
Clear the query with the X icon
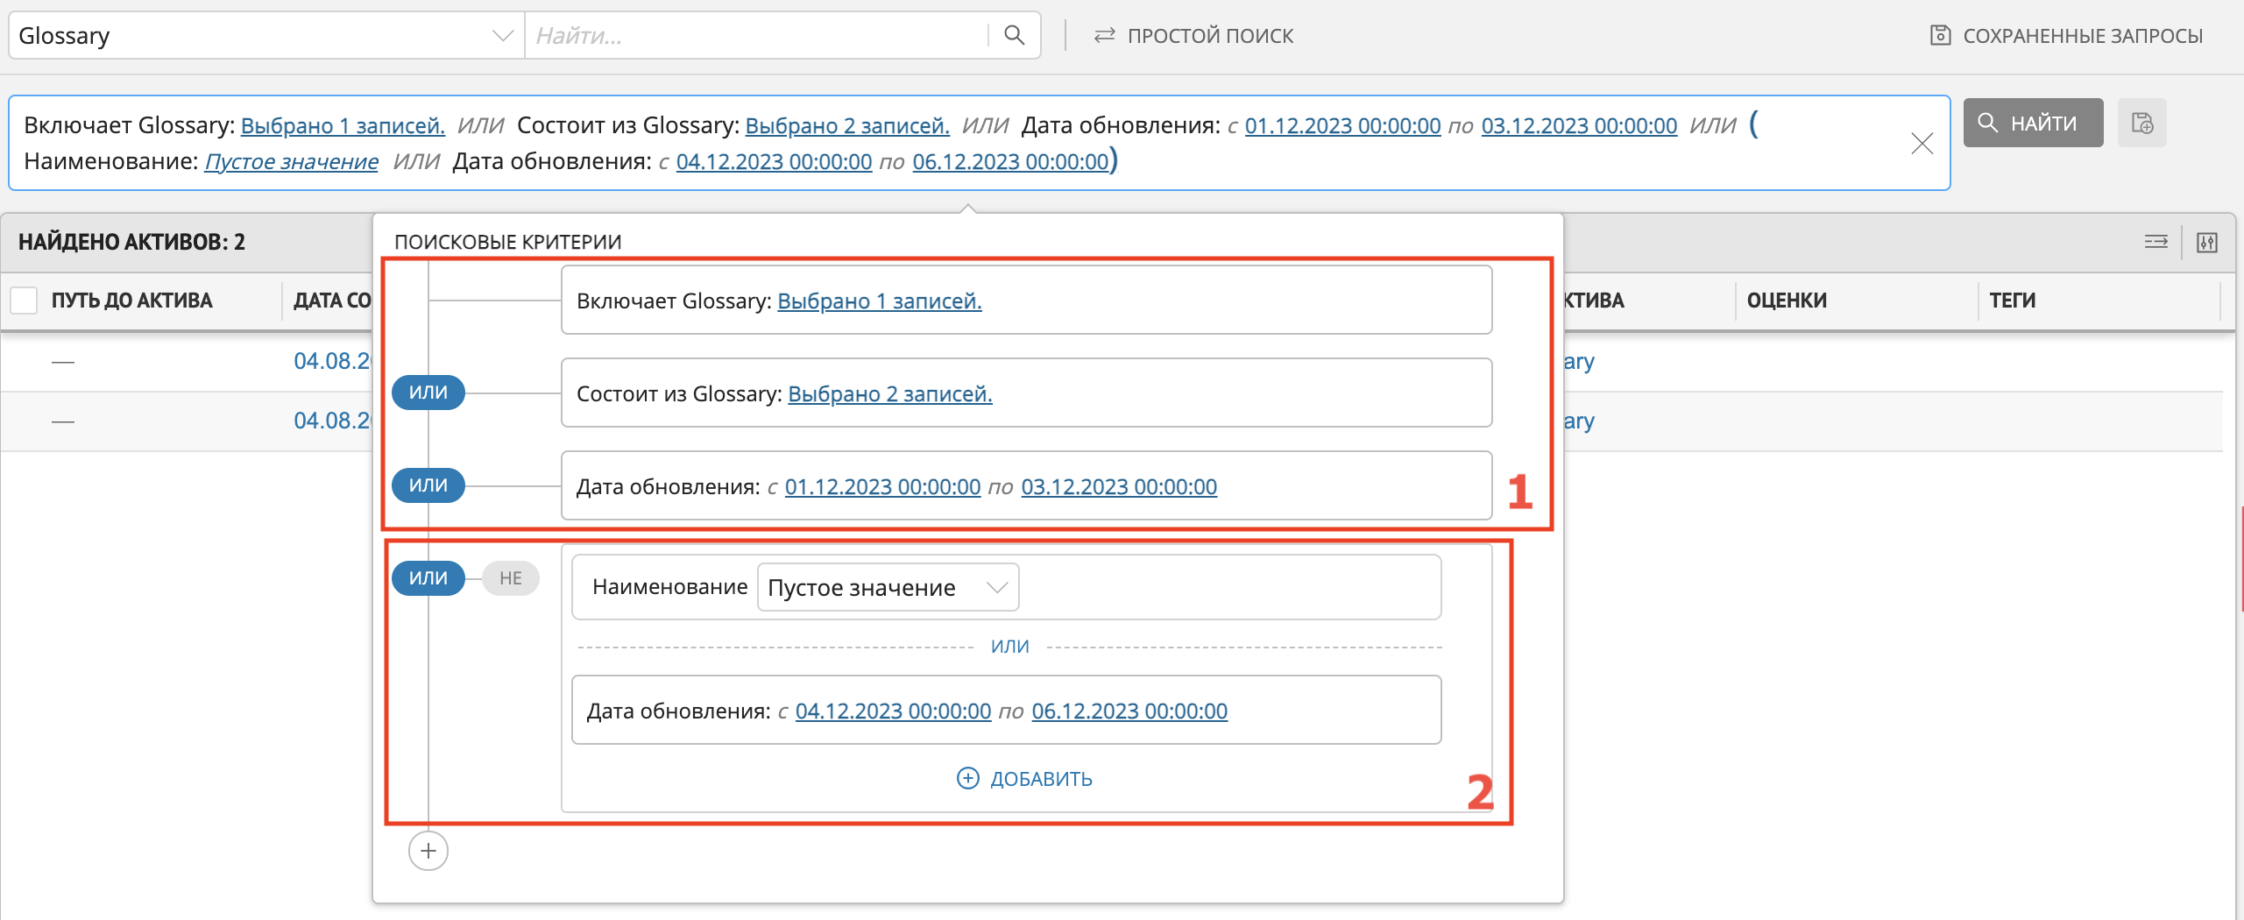tap(1922, 143)
